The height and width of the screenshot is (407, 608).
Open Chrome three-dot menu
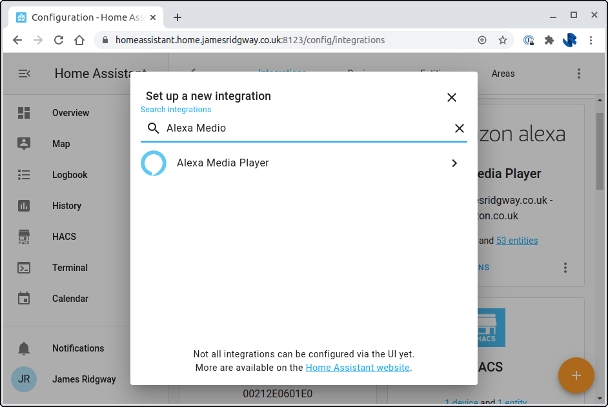point(591,40)
